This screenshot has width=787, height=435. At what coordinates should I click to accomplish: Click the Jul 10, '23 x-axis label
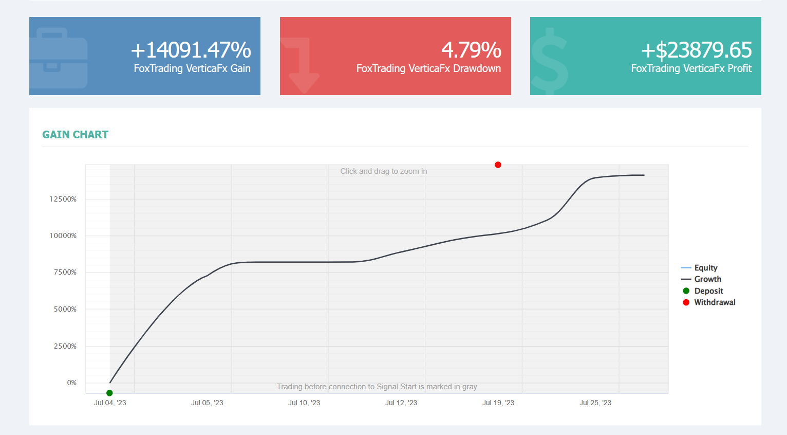[x=304, y=403]
